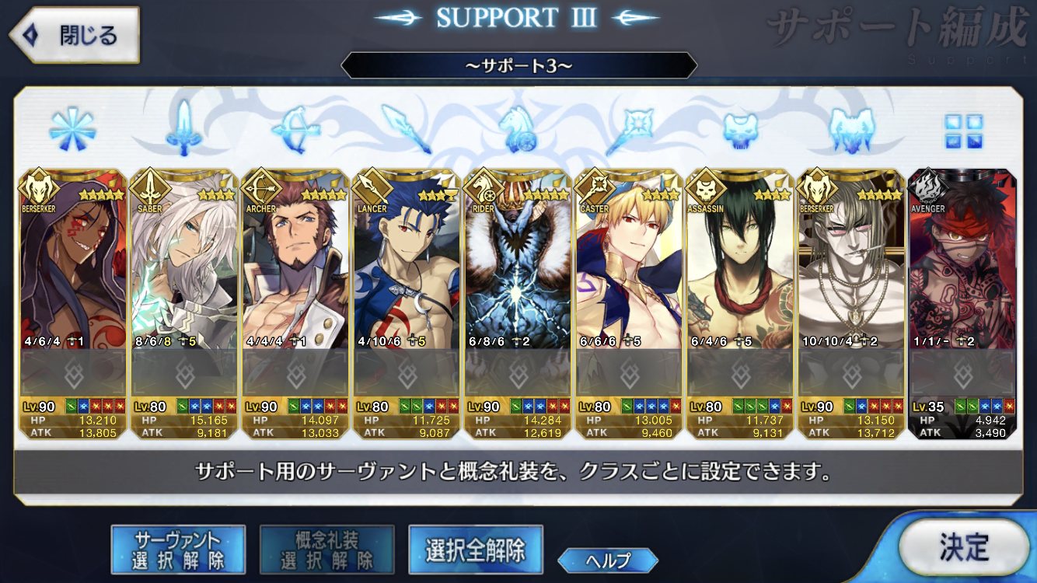Open the ヘルプ help button

(x=608, y=560)
